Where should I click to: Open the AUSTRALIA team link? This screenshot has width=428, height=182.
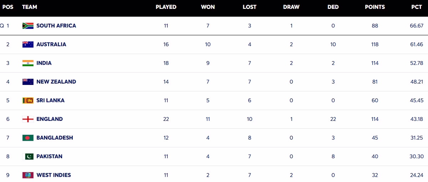(51, 44)
